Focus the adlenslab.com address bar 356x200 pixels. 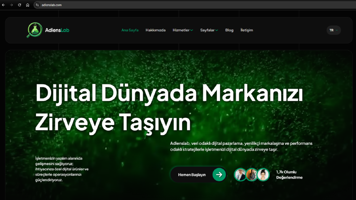[195, 5]
